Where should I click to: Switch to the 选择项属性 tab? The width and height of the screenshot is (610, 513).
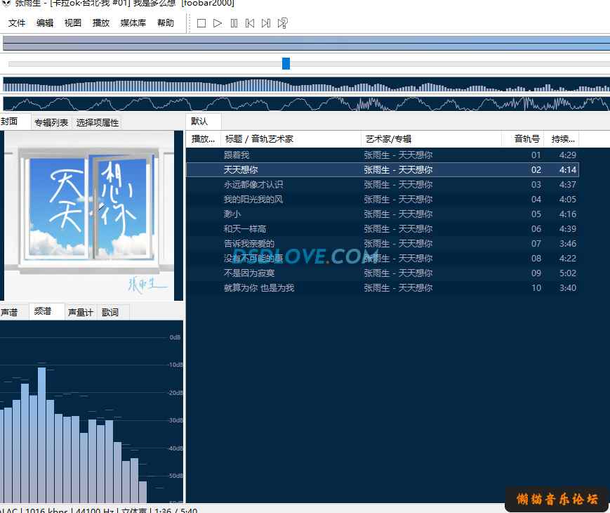coord(98,123)
